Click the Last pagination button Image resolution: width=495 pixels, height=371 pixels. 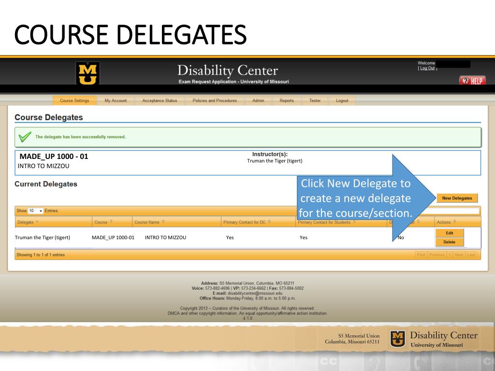(471, 255)
